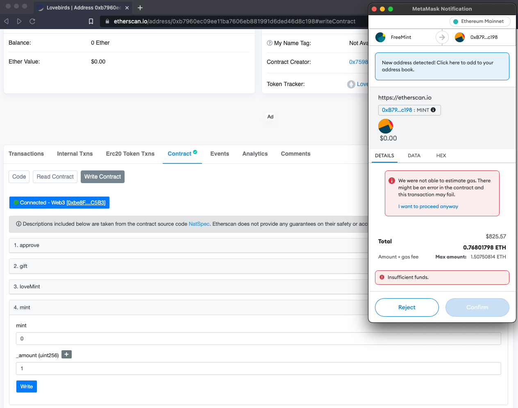
Task: Click the https://etherscan.io origin text
Action: pyautogui.click(x=405, y=97)
